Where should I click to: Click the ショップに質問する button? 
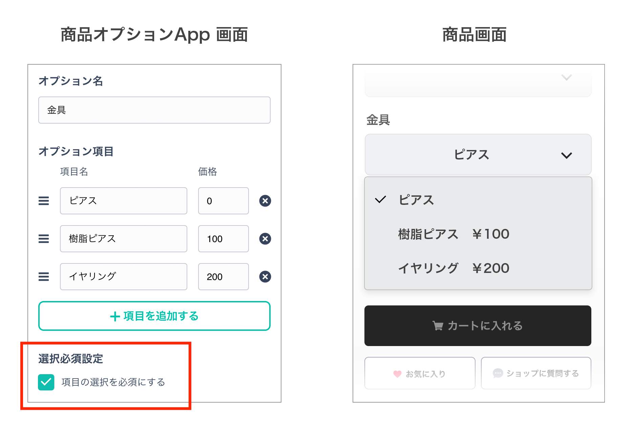coord(536,373)
